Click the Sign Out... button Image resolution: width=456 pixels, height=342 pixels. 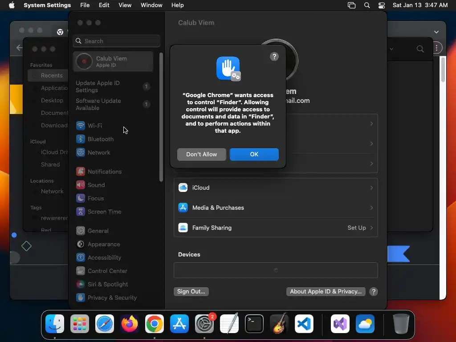[x=191, y=291]
